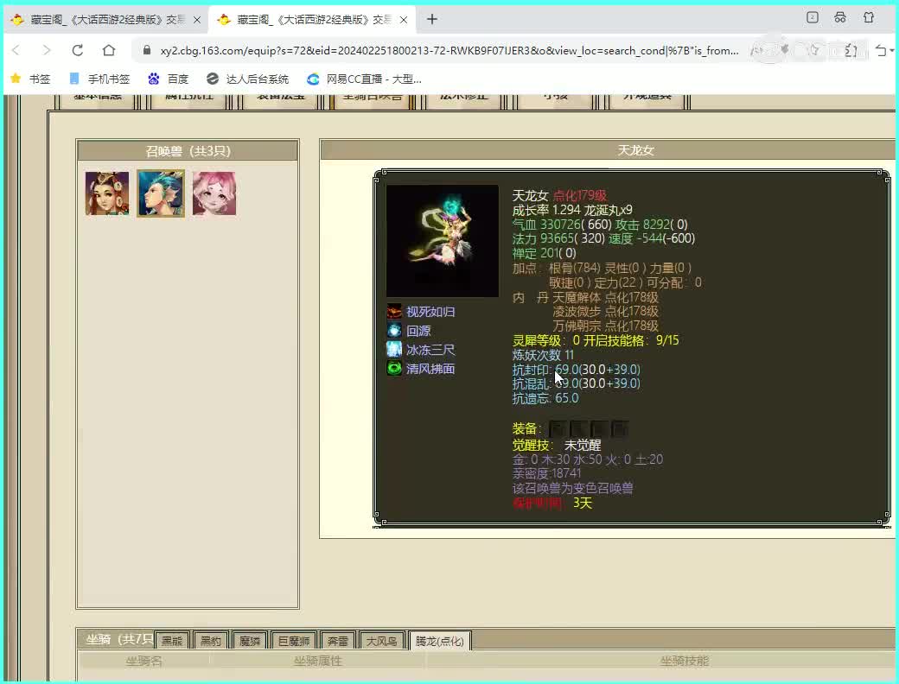Open the 黑熊 mount tab
The width and height of the screenshot is (899, 684).
(171, 641)
